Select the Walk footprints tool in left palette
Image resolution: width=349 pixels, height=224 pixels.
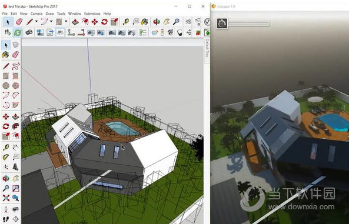(6, 219)
